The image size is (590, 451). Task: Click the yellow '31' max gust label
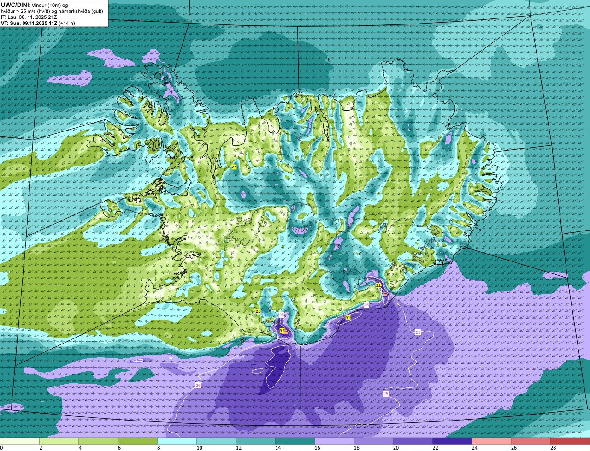(348, 318)
